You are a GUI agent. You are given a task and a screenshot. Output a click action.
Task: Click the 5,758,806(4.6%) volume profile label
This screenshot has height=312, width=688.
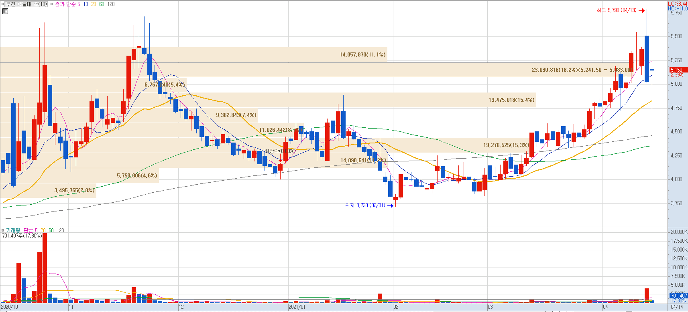tap(137, 175)
